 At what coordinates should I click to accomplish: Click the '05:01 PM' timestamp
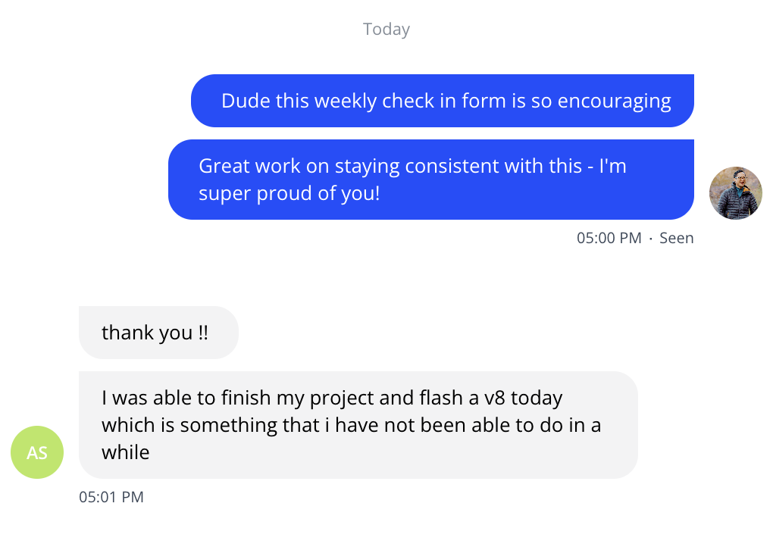(x=111, y=497)
